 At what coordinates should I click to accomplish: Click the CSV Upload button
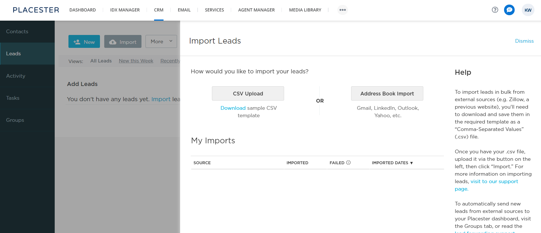click(248, 93)
